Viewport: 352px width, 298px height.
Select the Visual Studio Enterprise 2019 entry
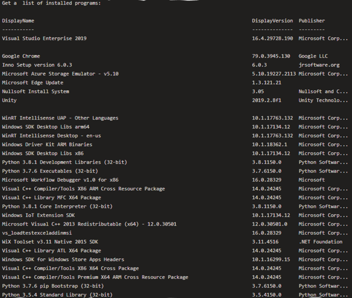pyautogui.click(x=44, y=38)
